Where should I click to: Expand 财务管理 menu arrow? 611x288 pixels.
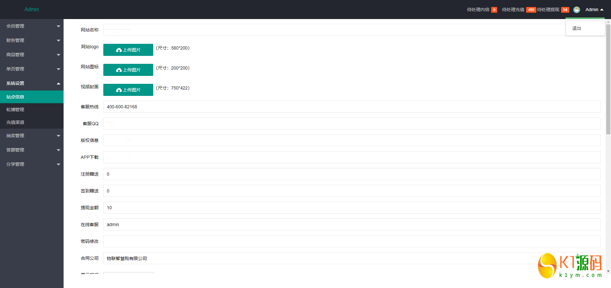pyautogui.click(x=58, y=41)
